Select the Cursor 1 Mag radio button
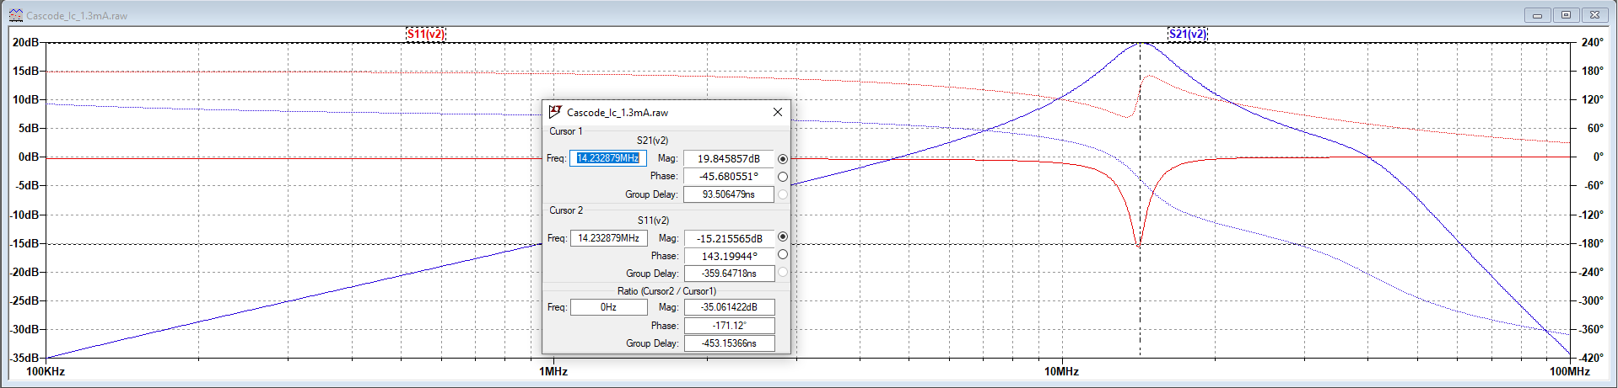 (783, 159)
